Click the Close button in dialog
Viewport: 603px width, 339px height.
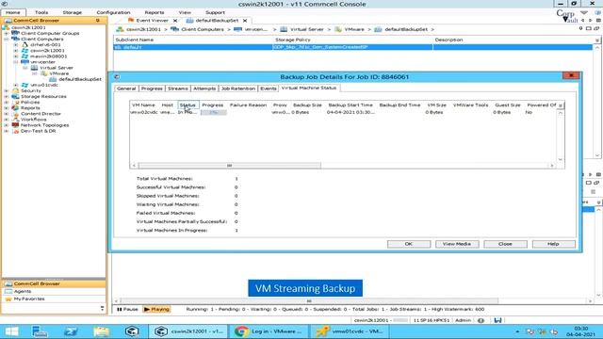tap(505, 244)
